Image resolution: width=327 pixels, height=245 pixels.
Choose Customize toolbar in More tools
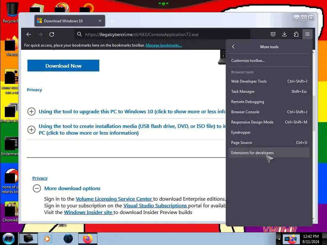click(269, 61)
